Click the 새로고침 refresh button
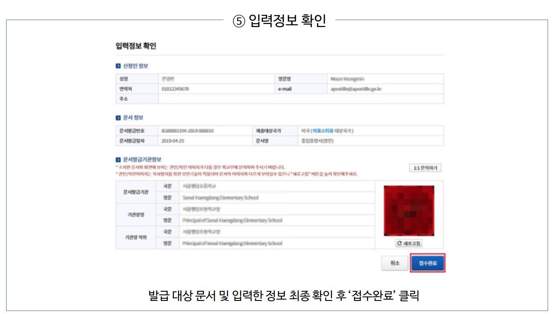The width and height of the screenshot is (559, 314). click(409, 243)
